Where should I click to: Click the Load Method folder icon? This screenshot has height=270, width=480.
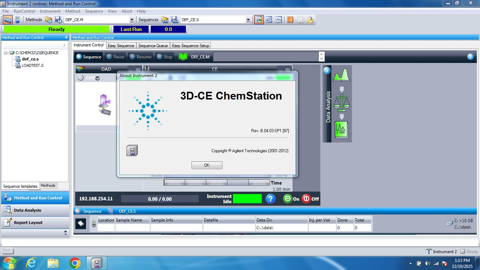tap(48, 20)
